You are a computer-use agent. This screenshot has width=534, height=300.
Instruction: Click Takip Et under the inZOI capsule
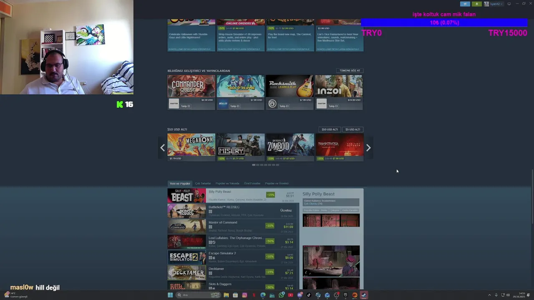pos(333,106)
